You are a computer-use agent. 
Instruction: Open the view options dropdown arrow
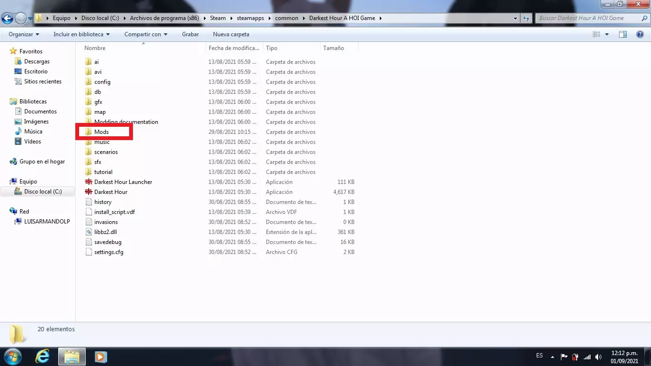tap(607, 34)
